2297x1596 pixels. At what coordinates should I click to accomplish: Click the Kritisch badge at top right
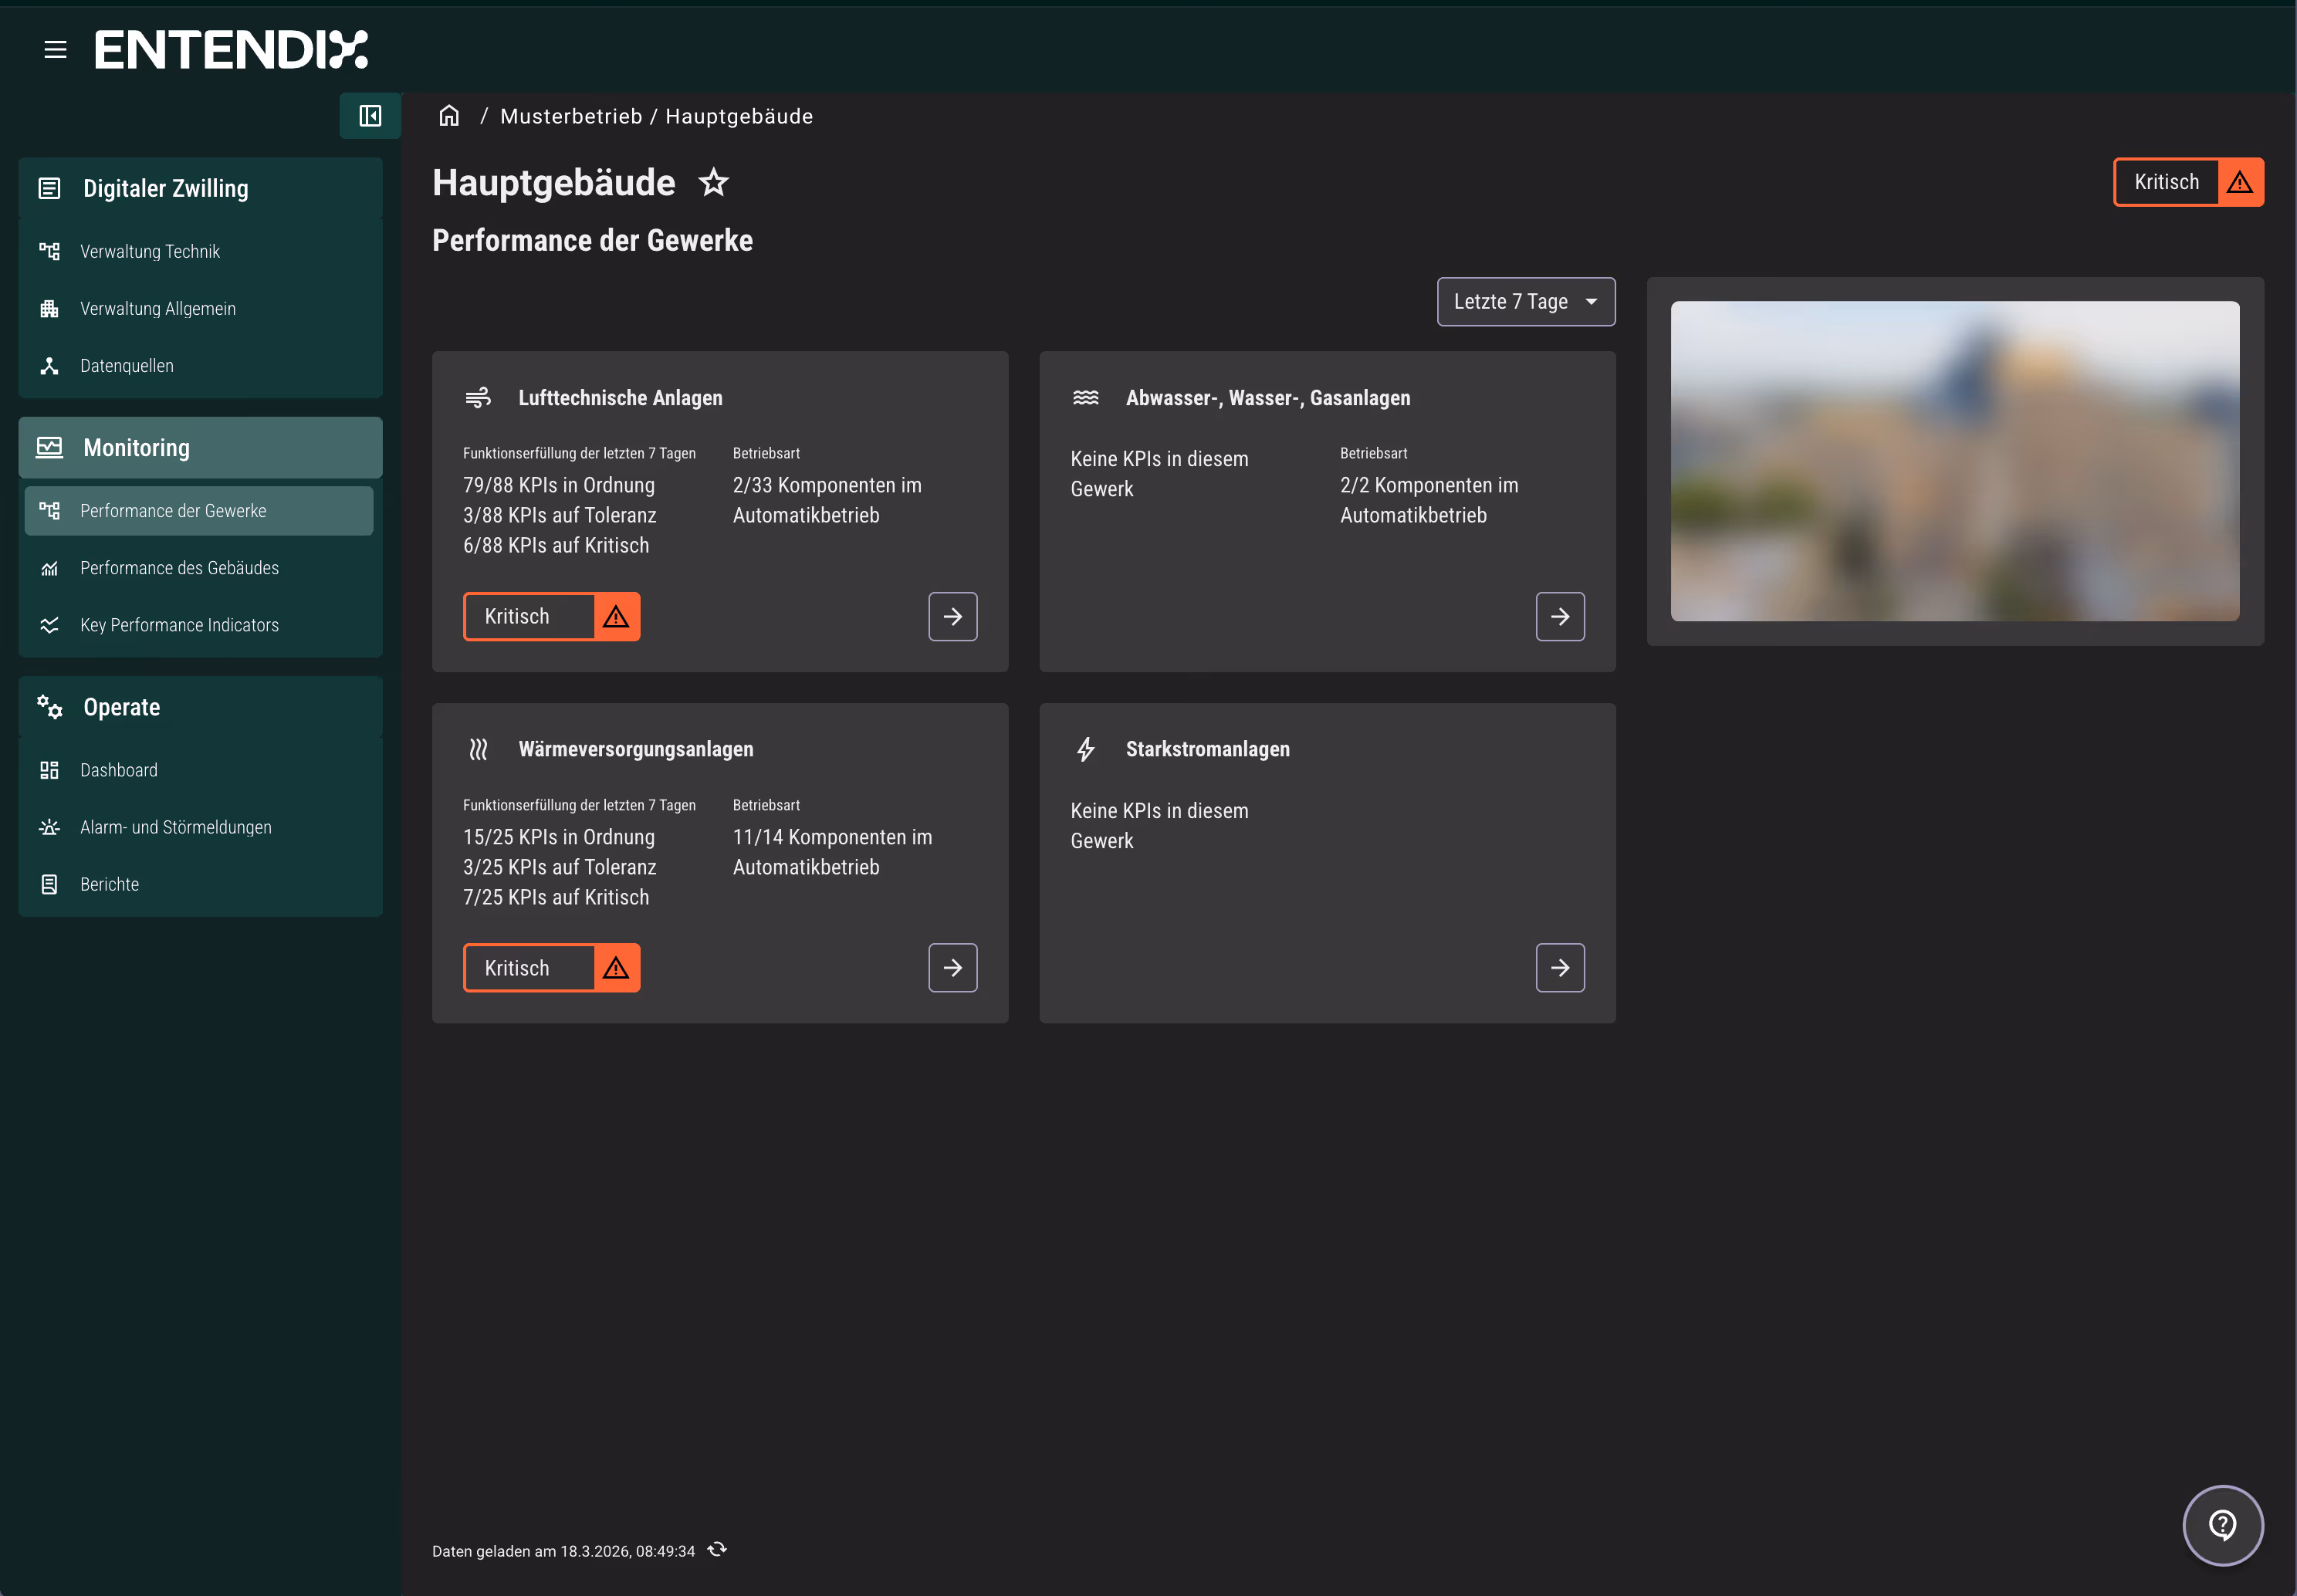pos(2187,182)
